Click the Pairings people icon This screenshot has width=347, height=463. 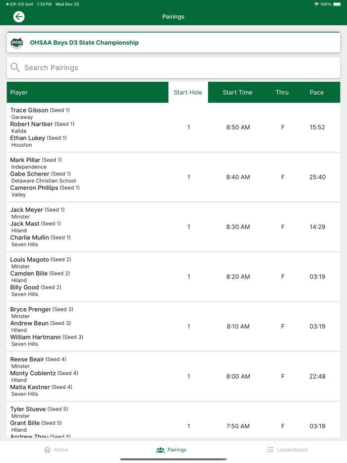pos(160,450)
